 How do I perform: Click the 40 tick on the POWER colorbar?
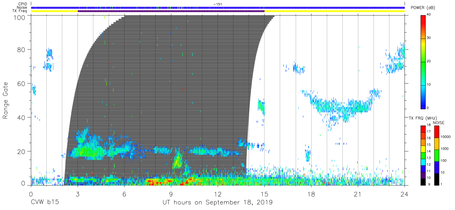point(429,14)
